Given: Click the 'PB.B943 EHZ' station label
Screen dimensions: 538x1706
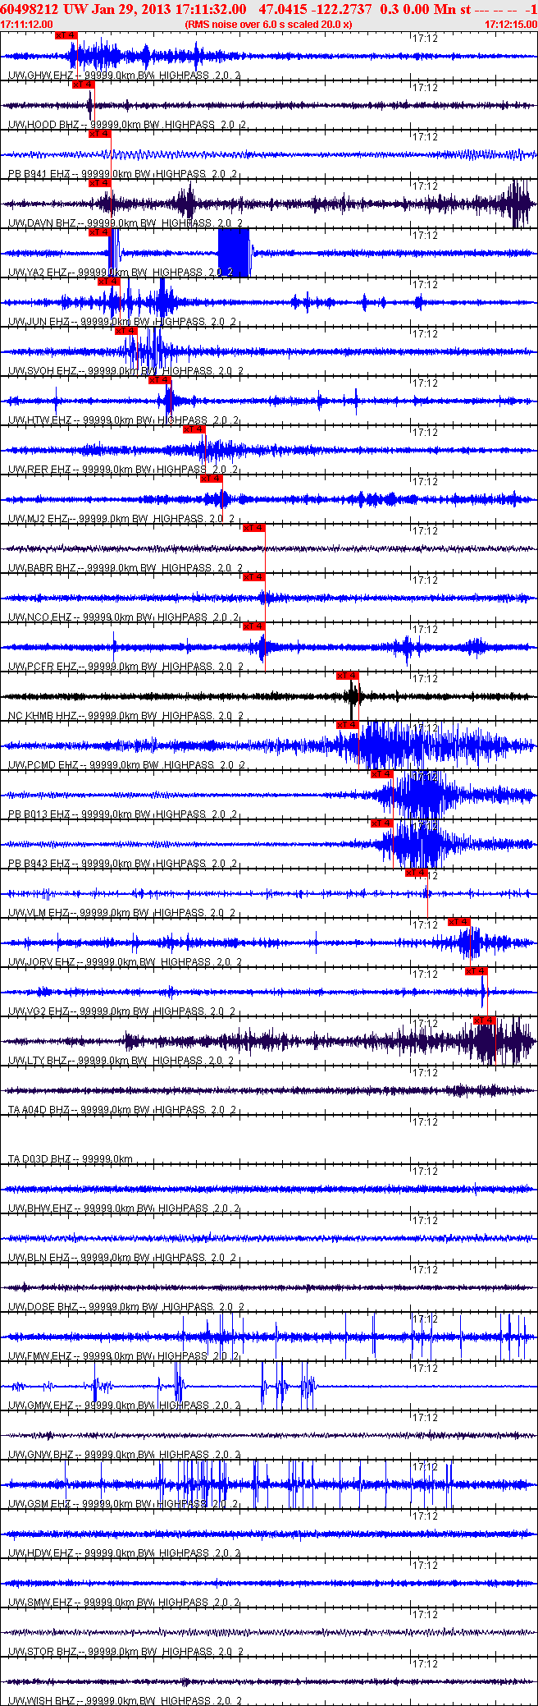Looking at the screenshot, I should [x=39, y=864].
